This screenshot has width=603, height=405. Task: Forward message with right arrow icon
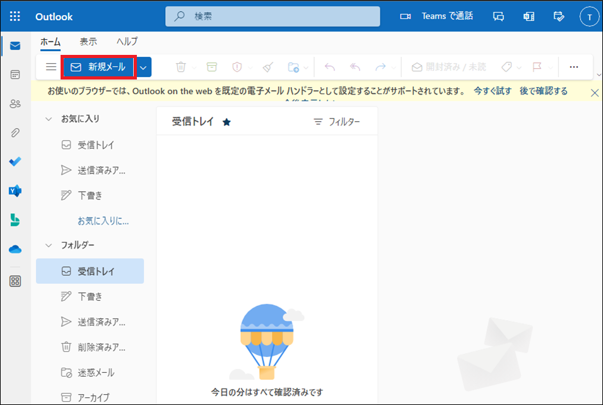coord(380,67)
